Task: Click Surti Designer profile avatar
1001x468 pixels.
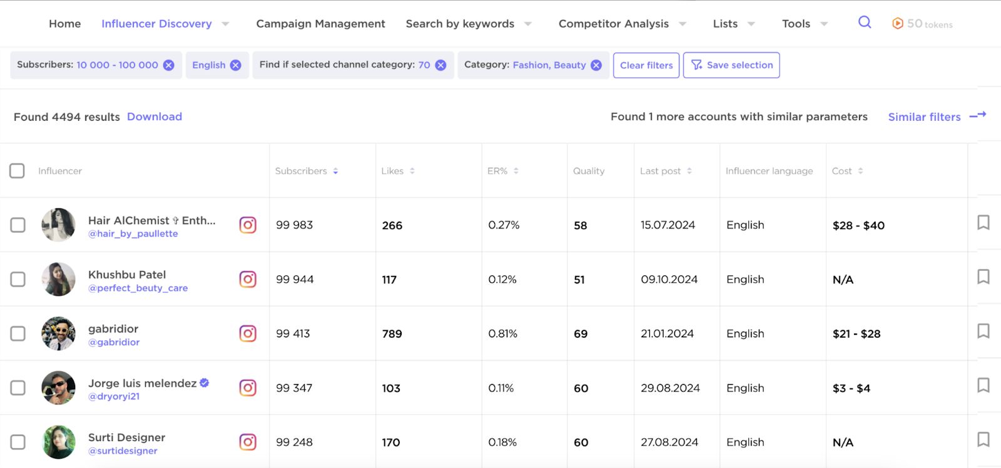Action: [x=58, y=442]
